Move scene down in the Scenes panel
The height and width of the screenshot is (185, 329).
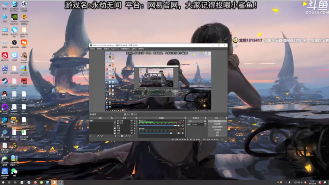(102, 136)
